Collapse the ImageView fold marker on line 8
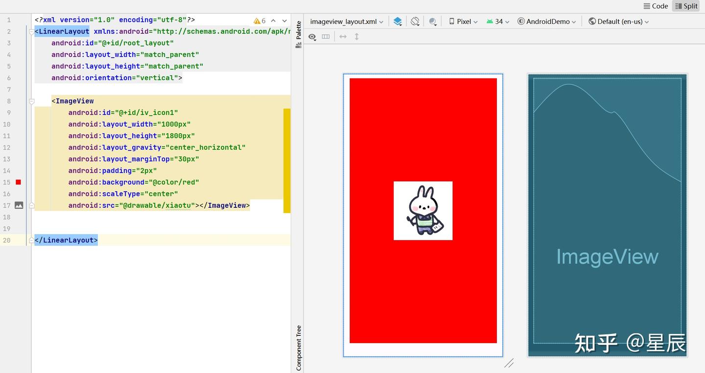The width and height of the screenshot is (705, 373). click(31, 101)
